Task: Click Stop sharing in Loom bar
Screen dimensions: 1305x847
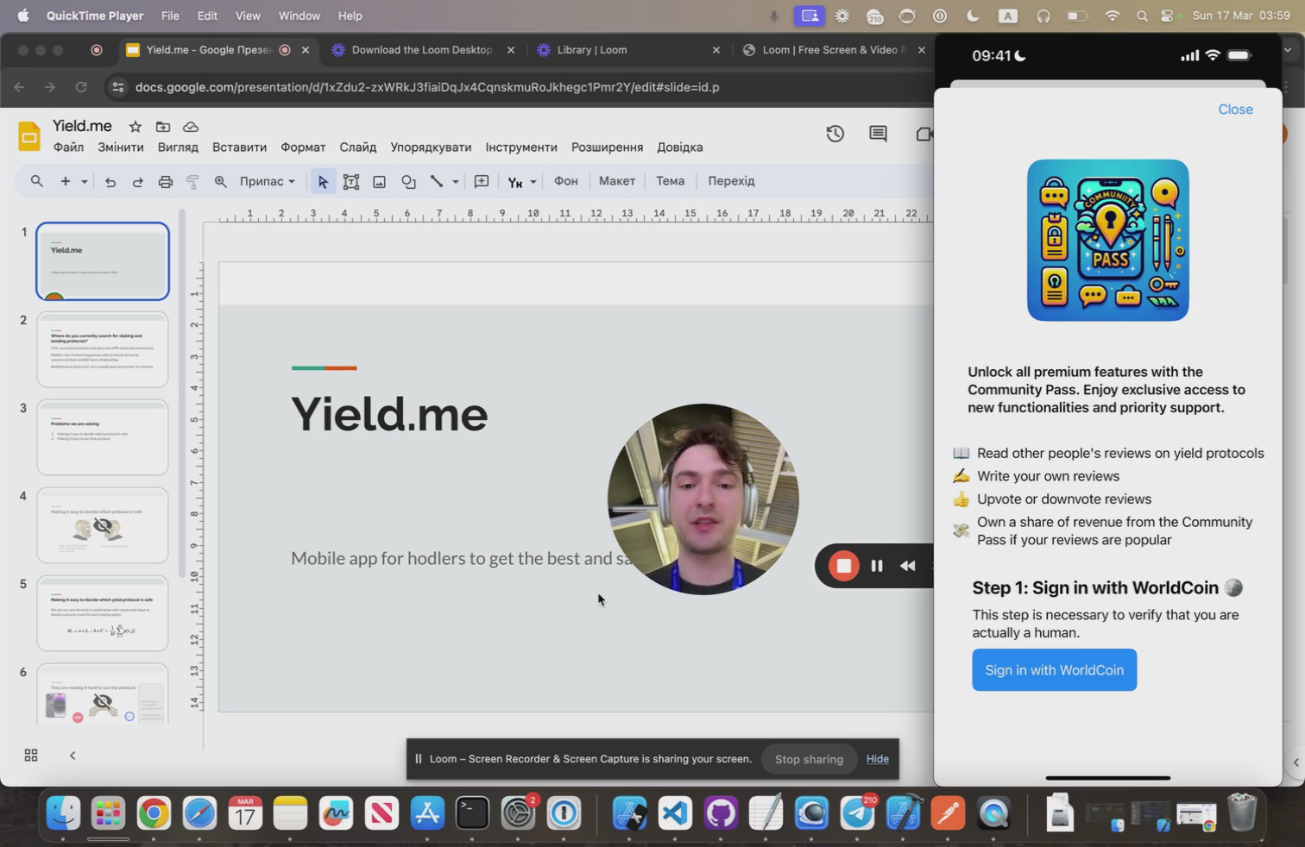Action: click(x=809, y=759)
